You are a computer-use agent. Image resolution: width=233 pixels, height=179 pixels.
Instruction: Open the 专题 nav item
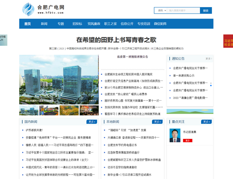coord(61,24)
